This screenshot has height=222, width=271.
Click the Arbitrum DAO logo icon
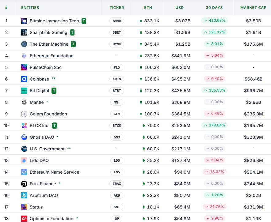pyautogui.click(x=24, y=195)
